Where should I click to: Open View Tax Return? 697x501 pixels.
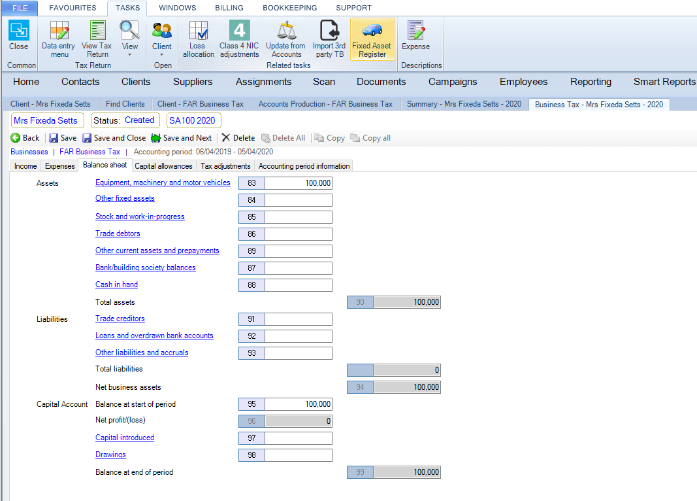[x=97, y=39]
